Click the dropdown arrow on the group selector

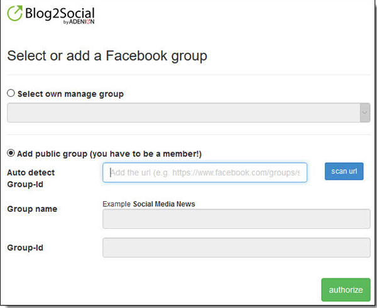coord(364,113)
